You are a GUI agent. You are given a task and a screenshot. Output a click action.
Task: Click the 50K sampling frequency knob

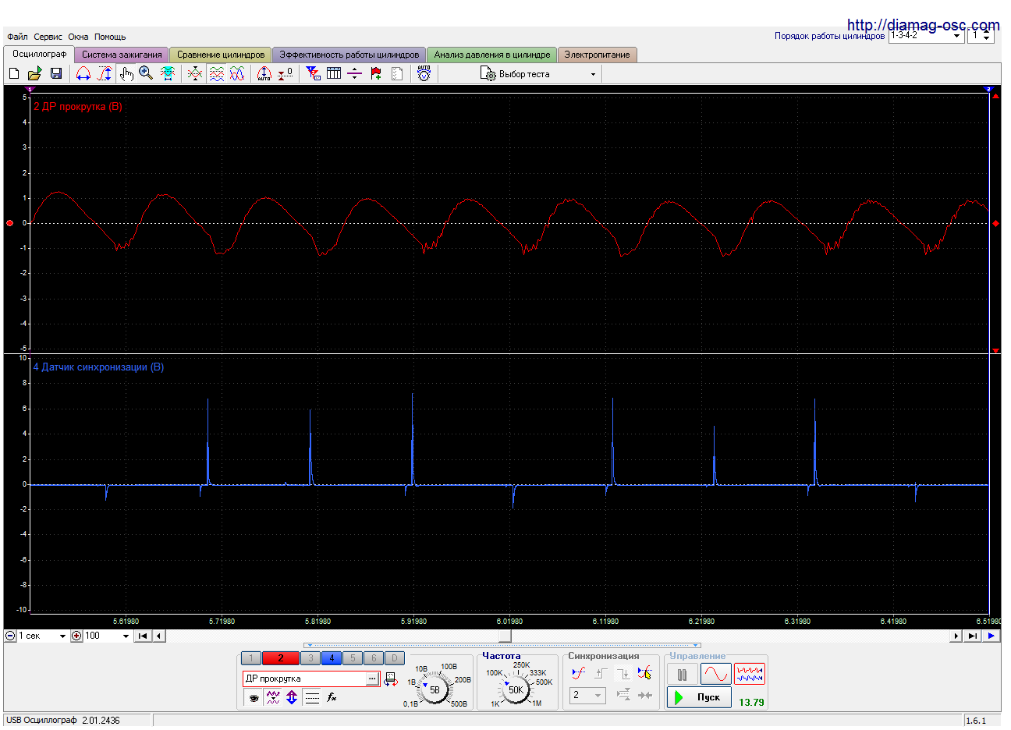(516, 689)
